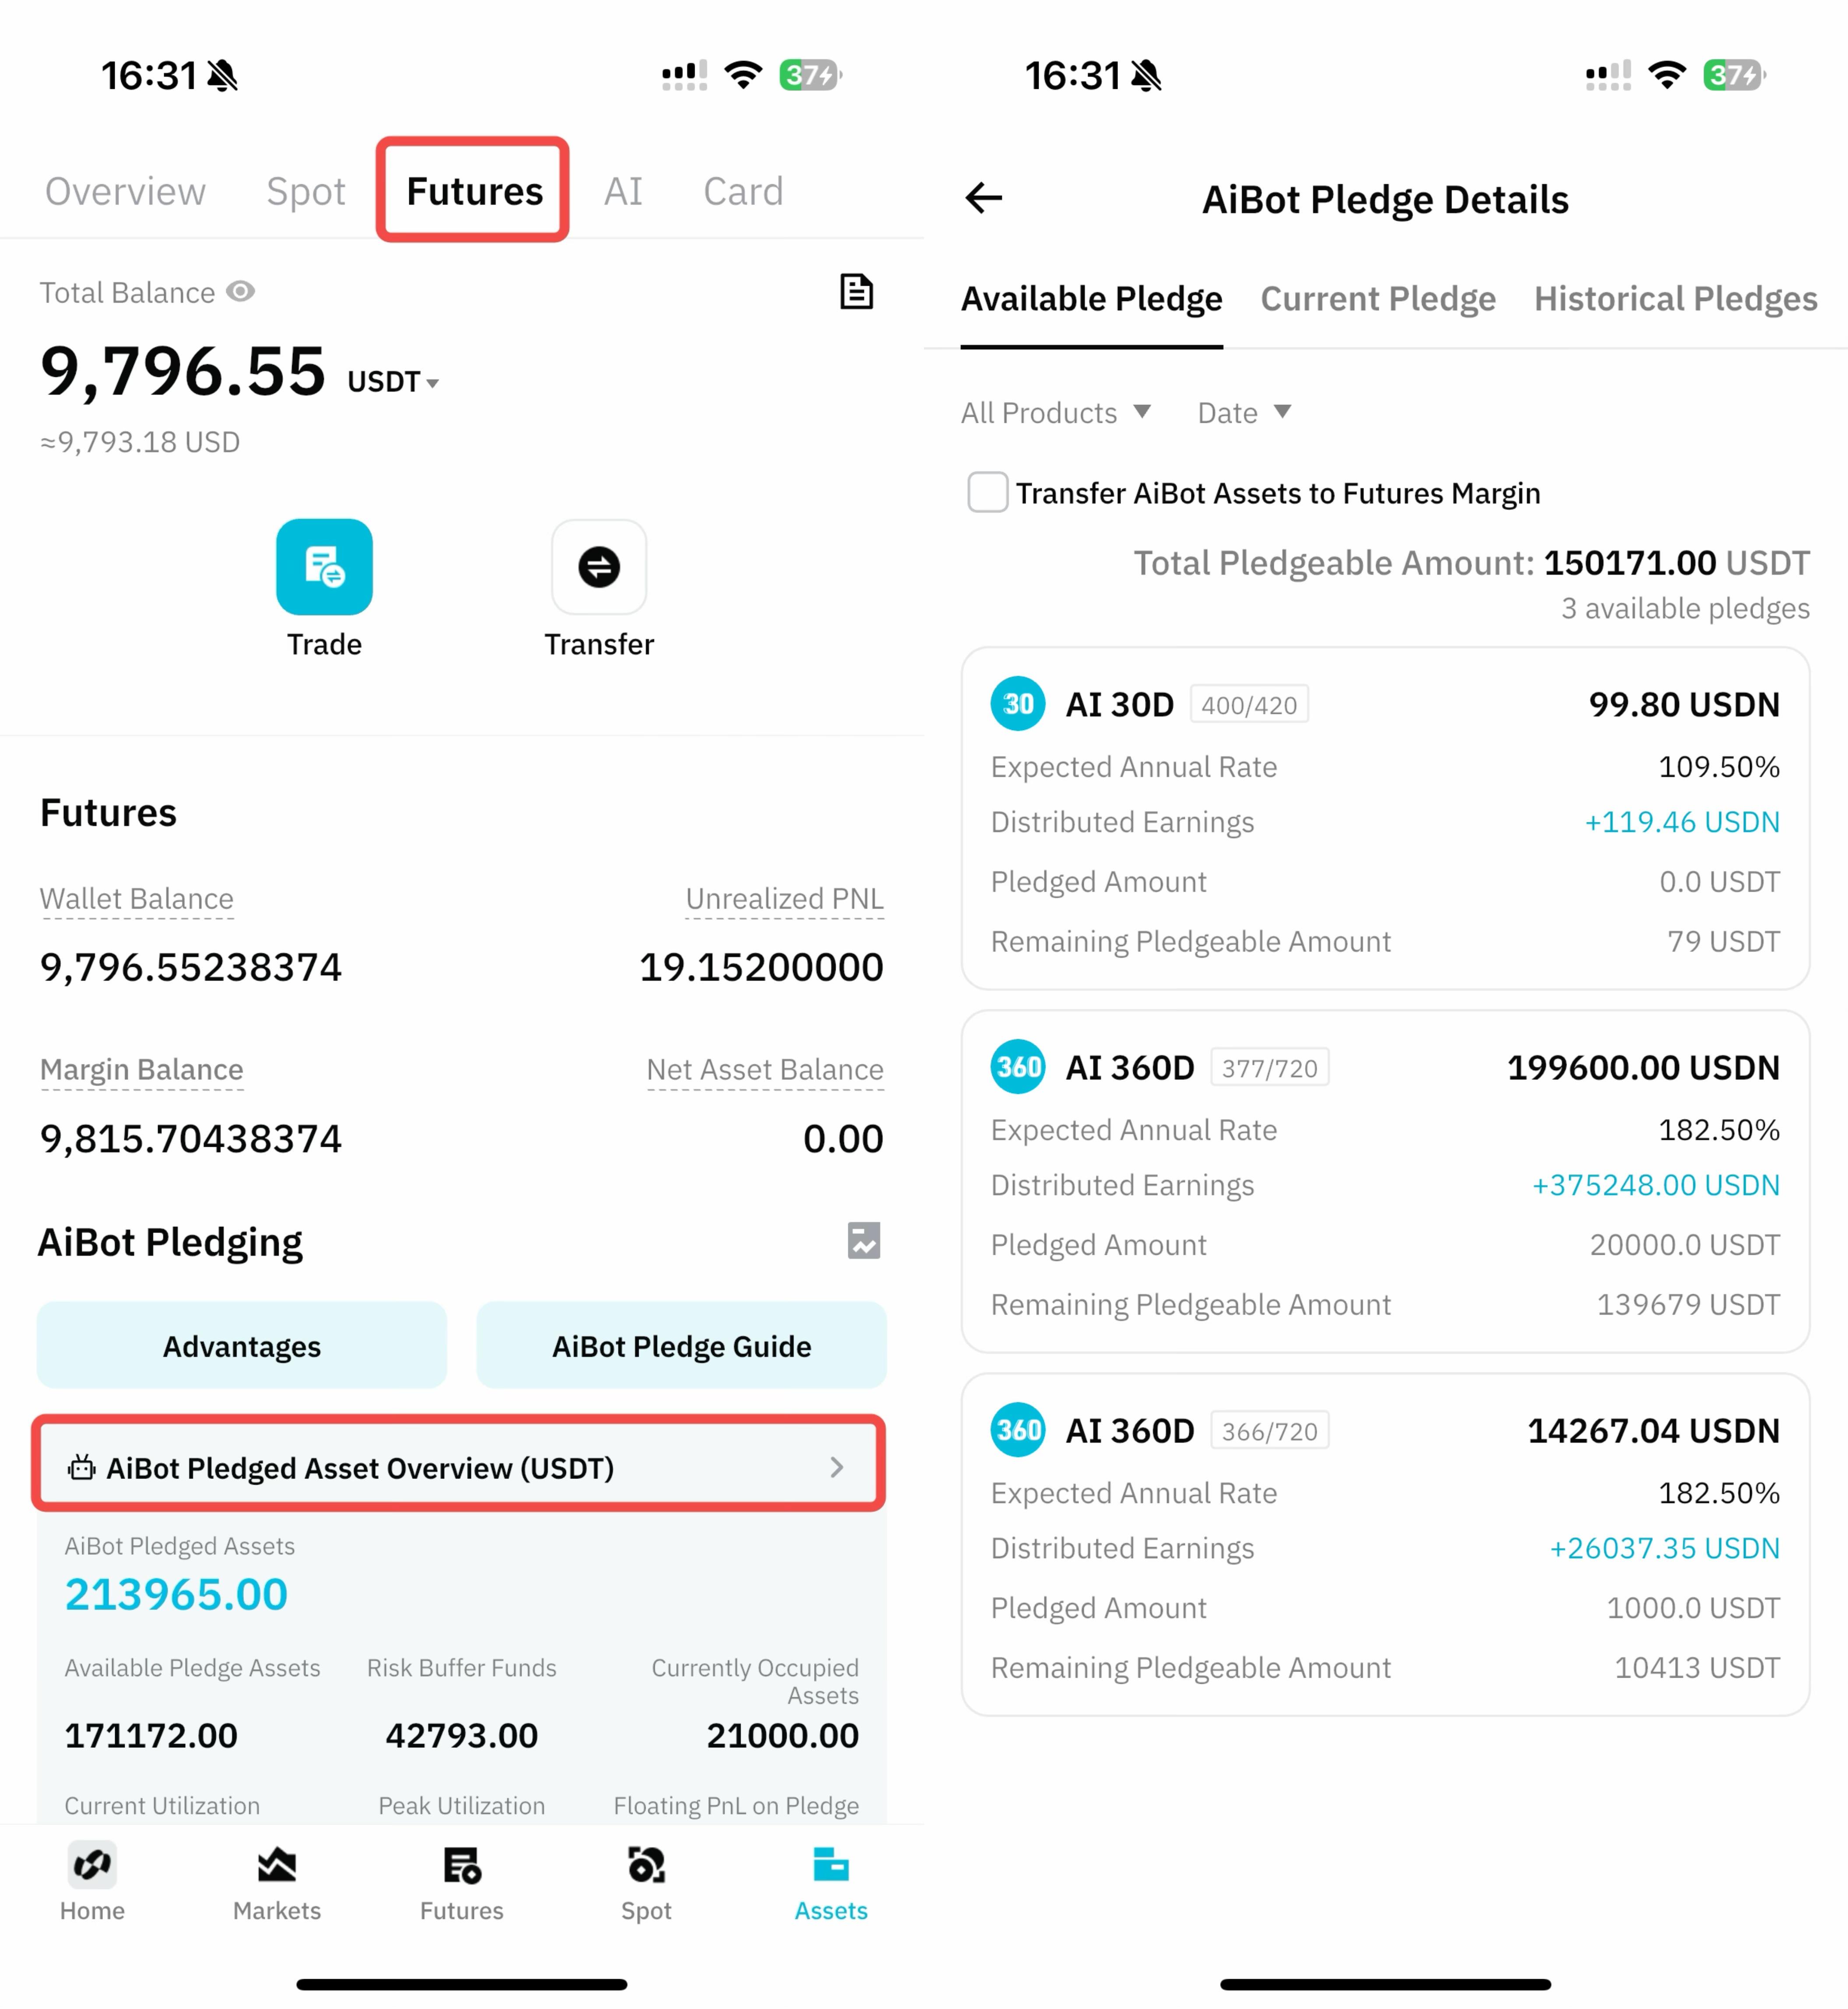Open Markets in bottom navigation
The height and width of the screenshot is (2009, 1848).
[x=277, y=1882]
